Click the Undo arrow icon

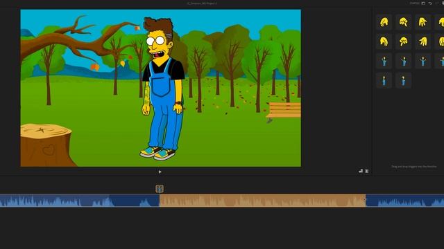[430, 3]
